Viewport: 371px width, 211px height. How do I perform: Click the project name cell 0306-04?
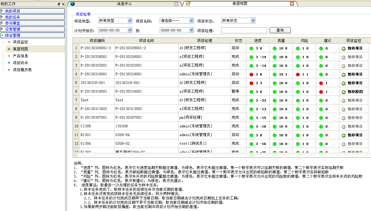[x=146, y=135]
